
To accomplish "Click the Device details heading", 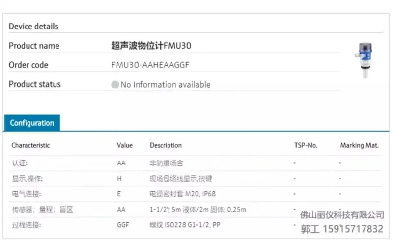I will (33, 27).
